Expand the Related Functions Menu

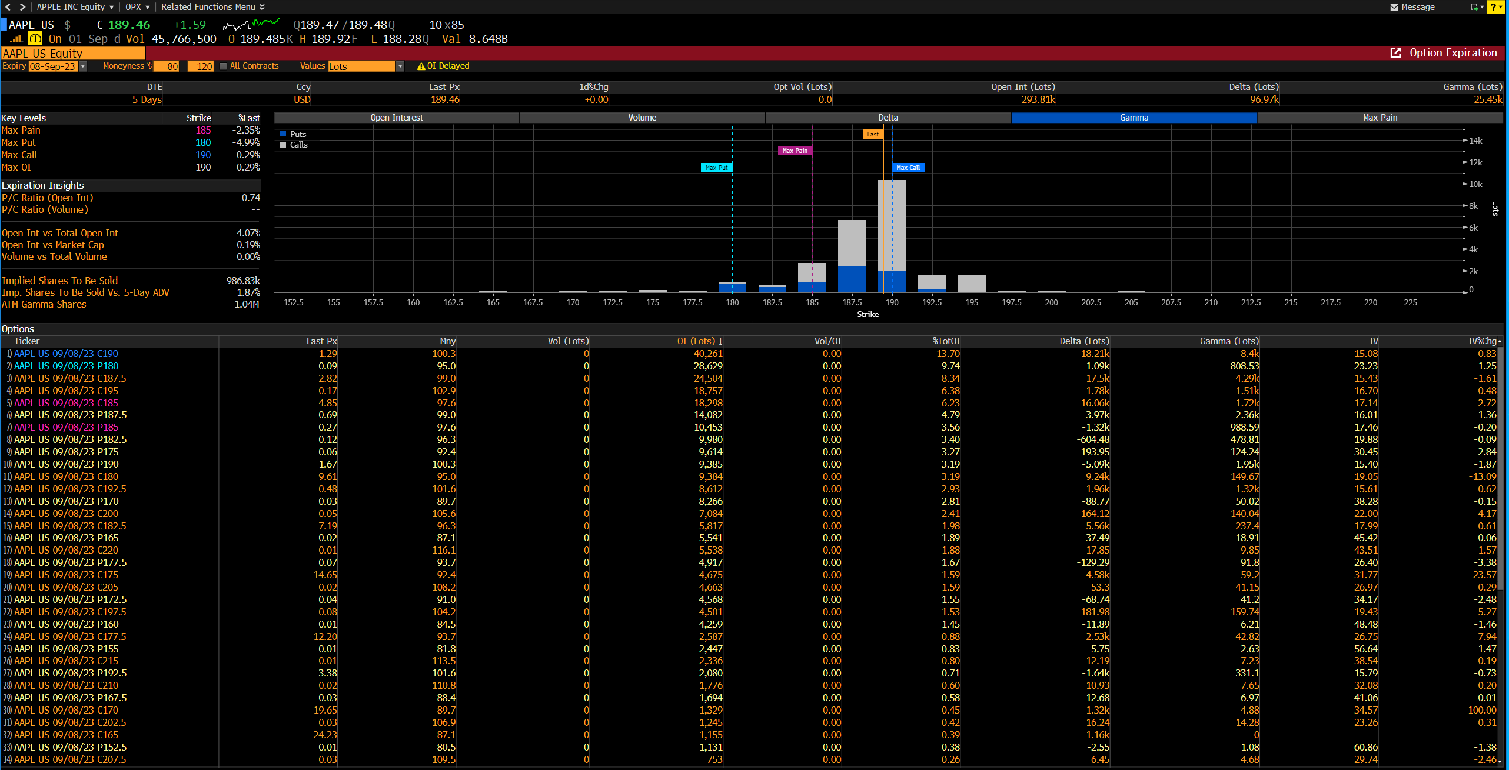(212, 7)
